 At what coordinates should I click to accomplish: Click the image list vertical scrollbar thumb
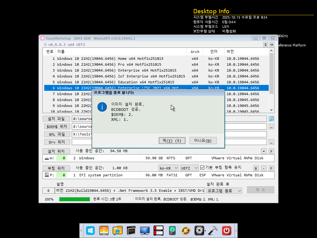click(x=271, y=73)
